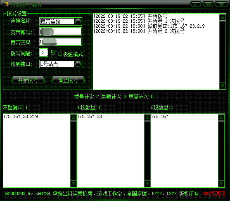Screen dimensions: 230x201
Task: Click scroll-down arrow of B段数量 list
Action: pyautogui.click(x=221, y=184)
